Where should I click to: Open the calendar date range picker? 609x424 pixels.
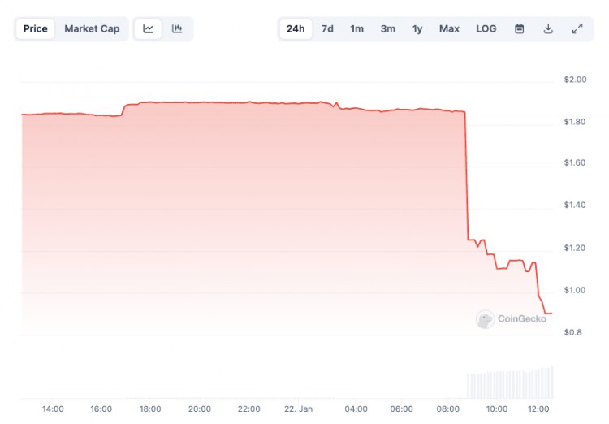pos(520,28)
